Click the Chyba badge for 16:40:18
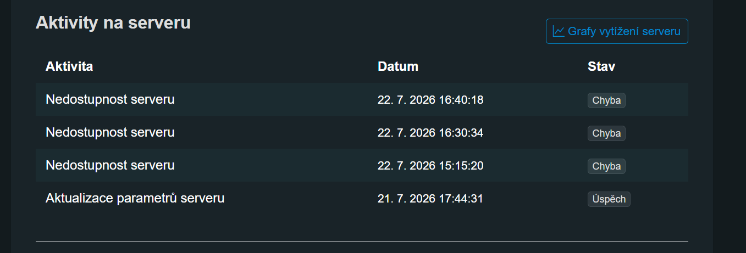The width and height of the screenshot is (746, 253). 606,100
